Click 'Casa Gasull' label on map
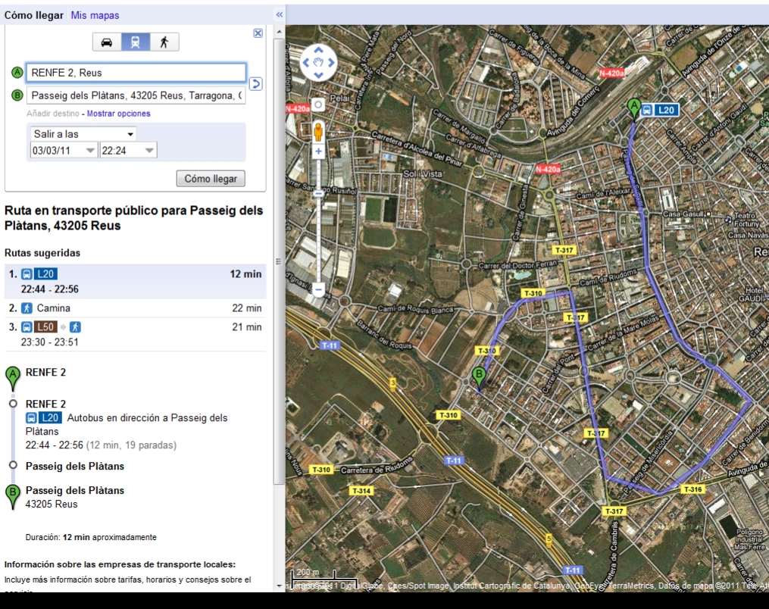This screenshot has height=609, width=769. (x=683, y=214)
